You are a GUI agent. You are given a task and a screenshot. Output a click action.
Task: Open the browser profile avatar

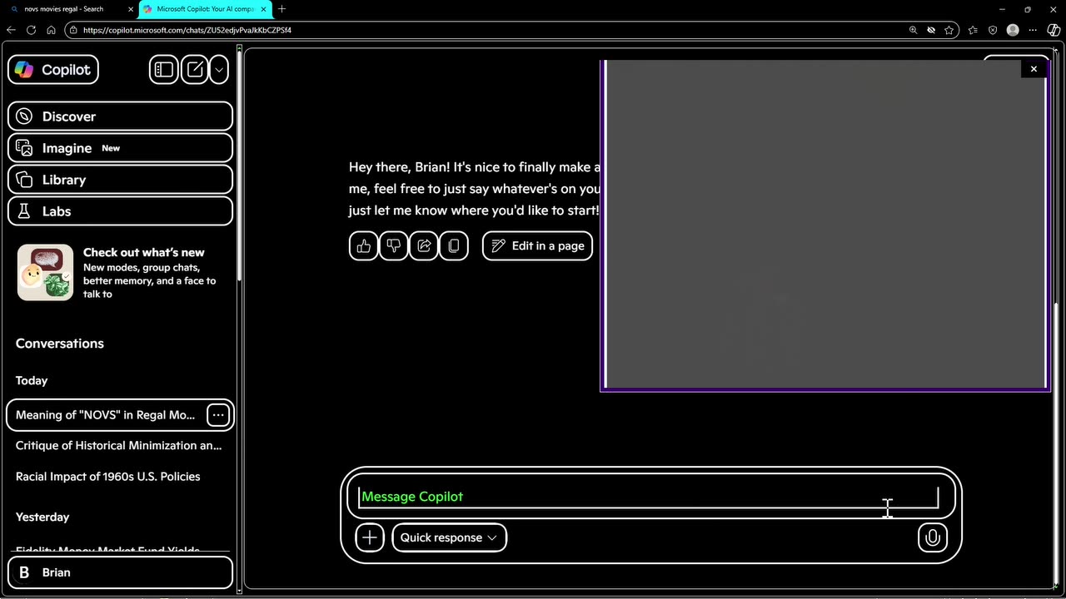[x=1013, y=30]
